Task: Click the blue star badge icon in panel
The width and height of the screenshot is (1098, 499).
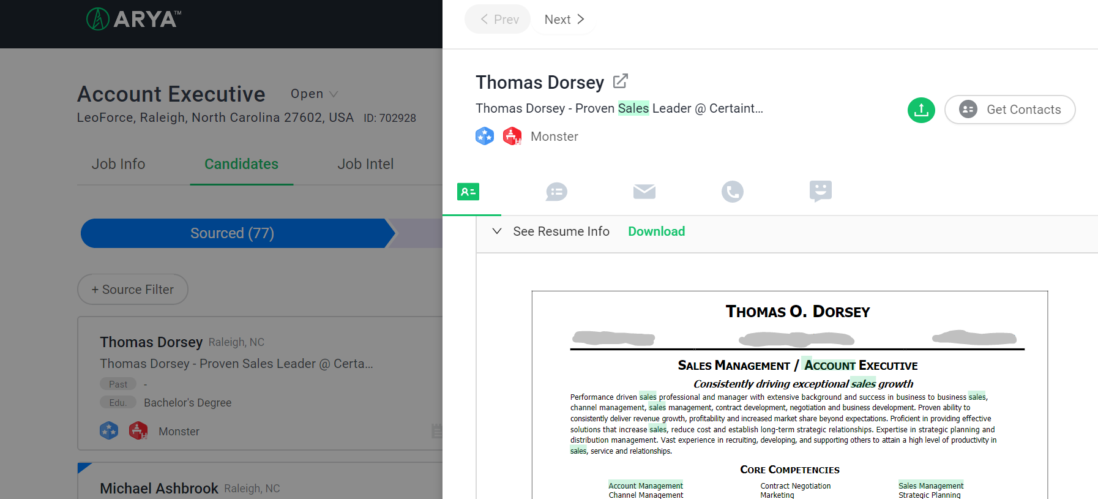Action: coord(485,137)
